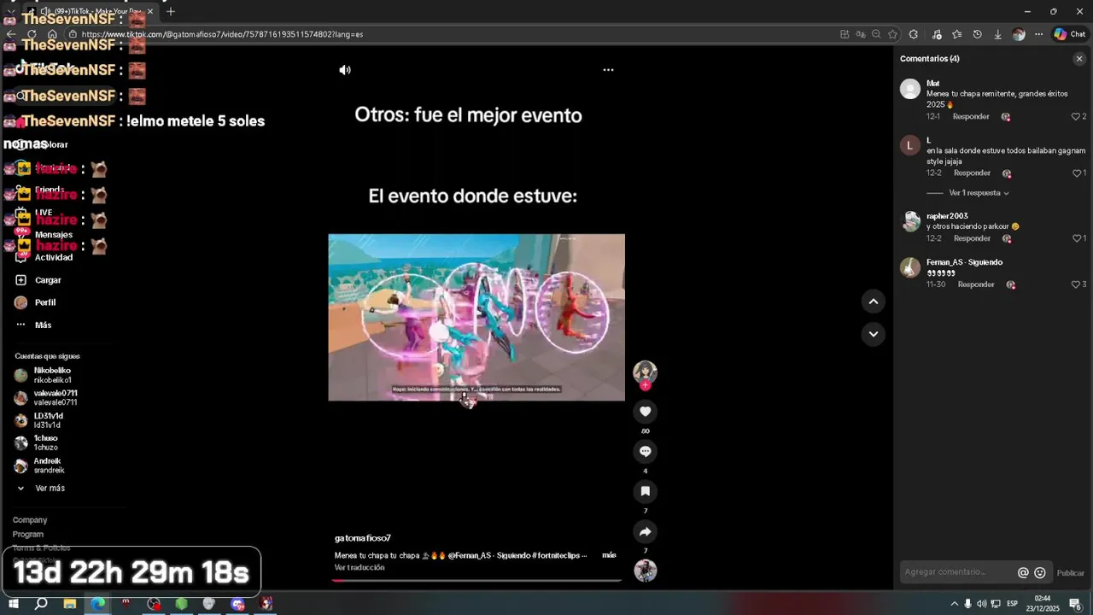Like Mat's comment heart
Image resolution: width=1093 pixels, height=615 pixels.
[1076, 117]
